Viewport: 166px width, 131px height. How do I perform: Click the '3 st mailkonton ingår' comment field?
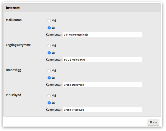pyautogui.click(x=103, y=35)
